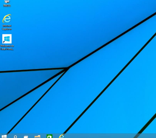Open the green Store taskbar icon
Screen dimensions: 156x138
pos(50,136)
